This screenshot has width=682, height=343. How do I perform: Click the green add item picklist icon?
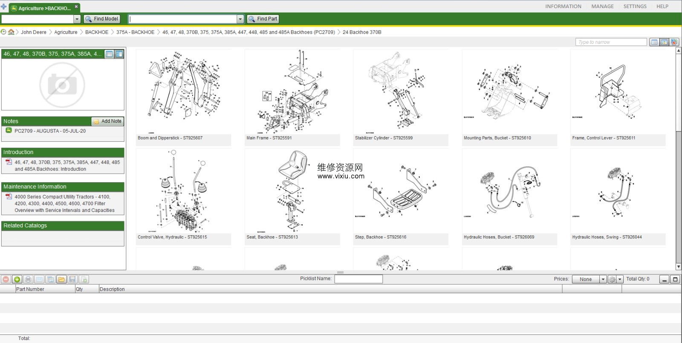click(17, 279)
